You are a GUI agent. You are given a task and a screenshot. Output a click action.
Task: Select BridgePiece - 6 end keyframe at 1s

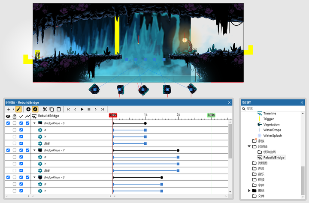click(145, 123)
